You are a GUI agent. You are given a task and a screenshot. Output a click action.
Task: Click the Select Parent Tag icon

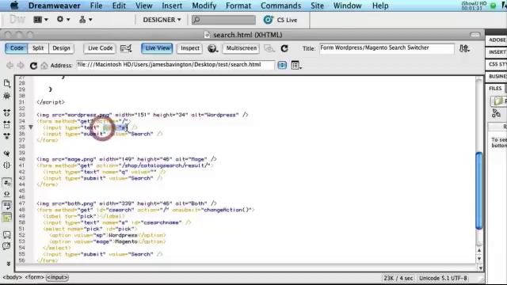pos(7,153)
